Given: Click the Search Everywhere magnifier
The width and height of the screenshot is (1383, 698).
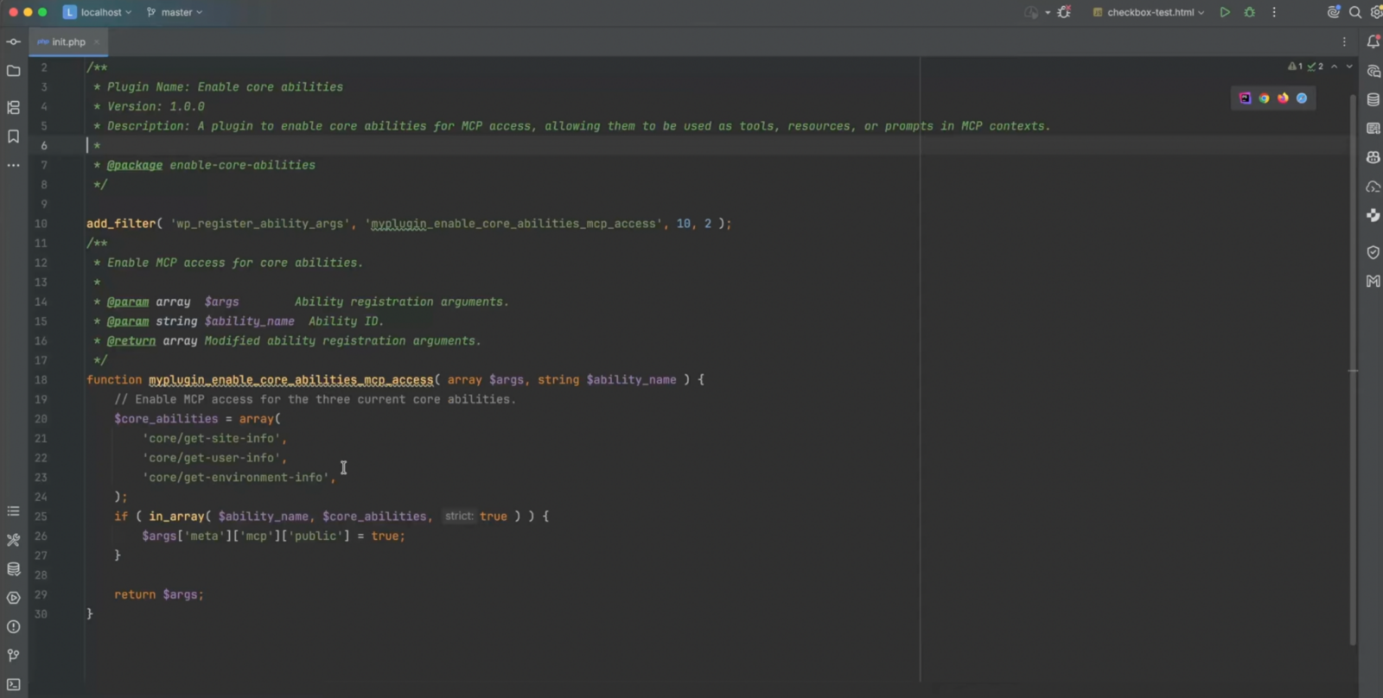Looking at the screenshot, I should (x=1355, y=12).
